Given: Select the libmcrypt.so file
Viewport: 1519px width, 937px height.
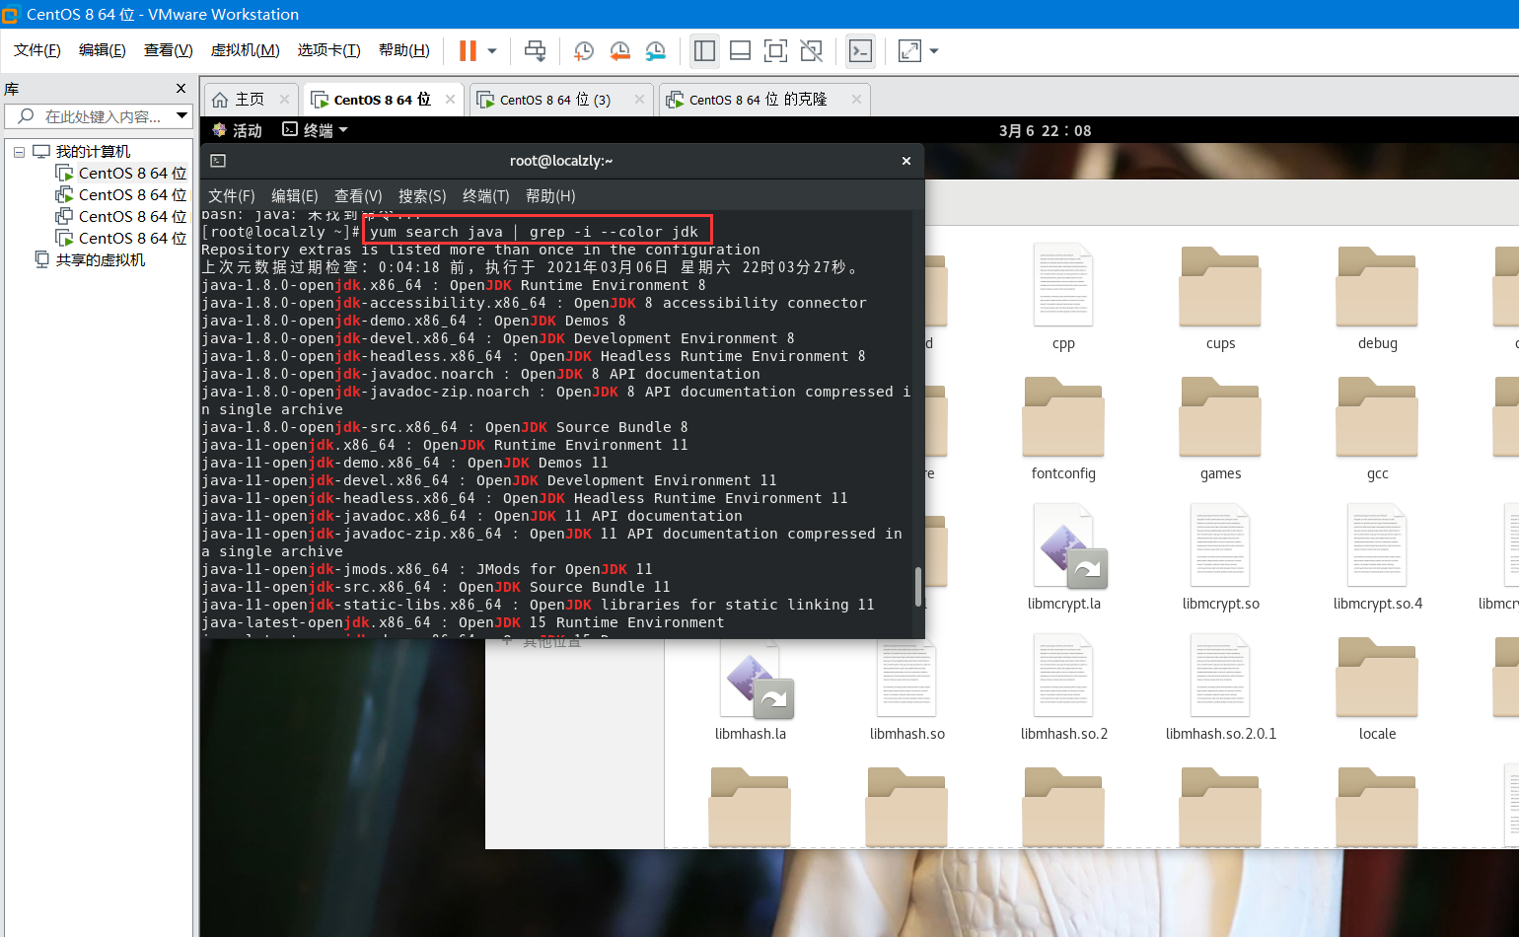Looking at the screenshot, I should tap(1220, 558).
